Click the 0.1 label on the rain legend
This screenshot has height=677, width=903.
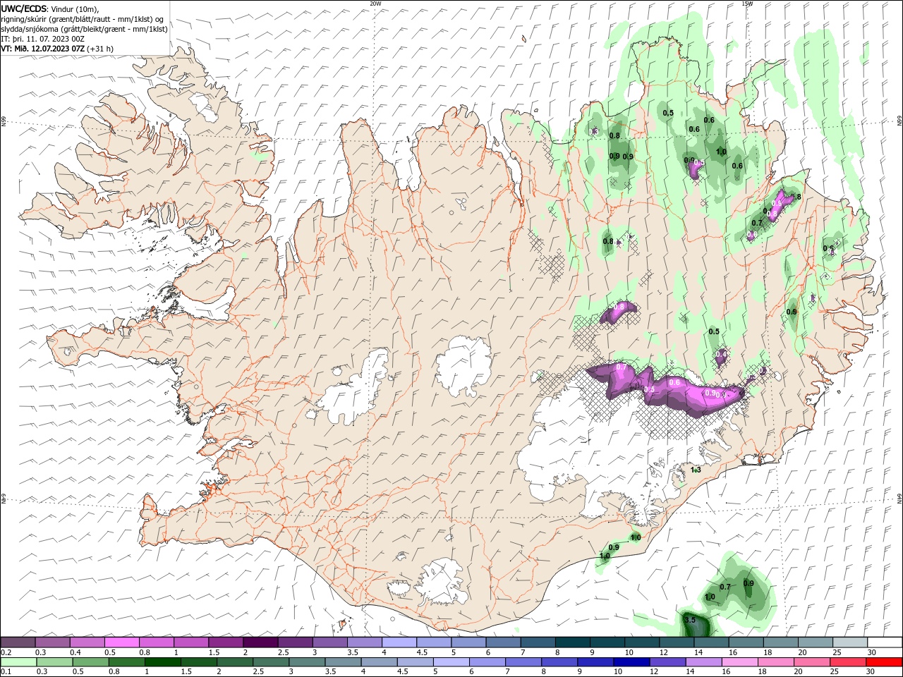tap(6, 672)
